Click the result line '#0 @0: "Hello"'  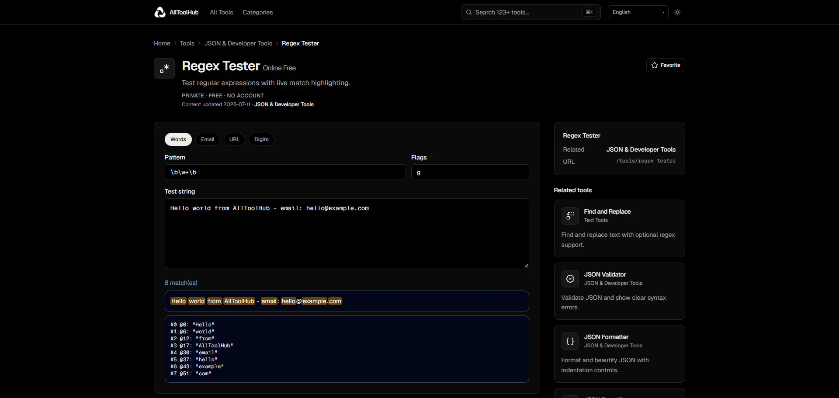point(192,325)
